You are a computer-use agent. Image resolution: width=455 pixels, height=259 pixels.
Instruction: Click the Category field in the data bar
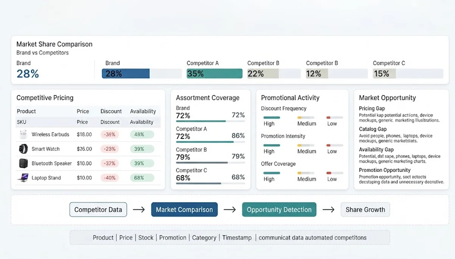click(204, 238)
